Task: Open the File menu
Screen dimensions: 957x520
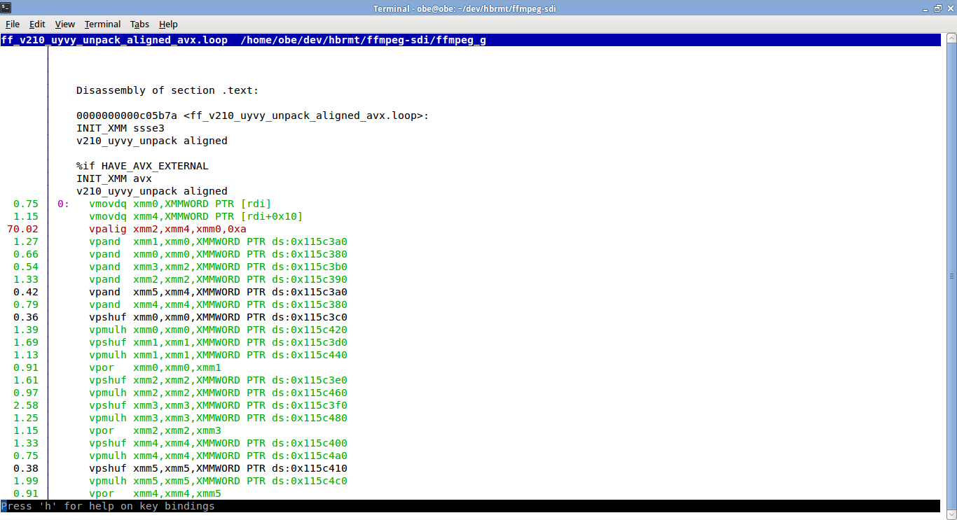Action: tap(13, 24)
